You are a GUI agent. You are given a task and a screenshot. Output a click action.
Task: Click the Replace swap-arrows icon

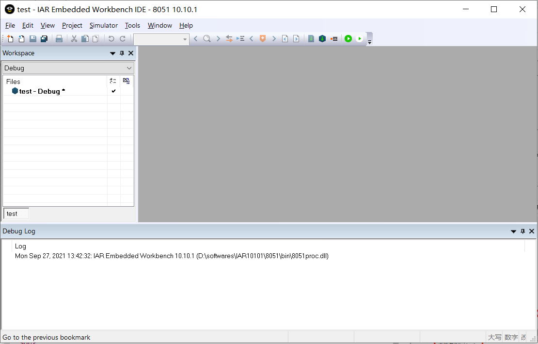[x=229, y=39]
